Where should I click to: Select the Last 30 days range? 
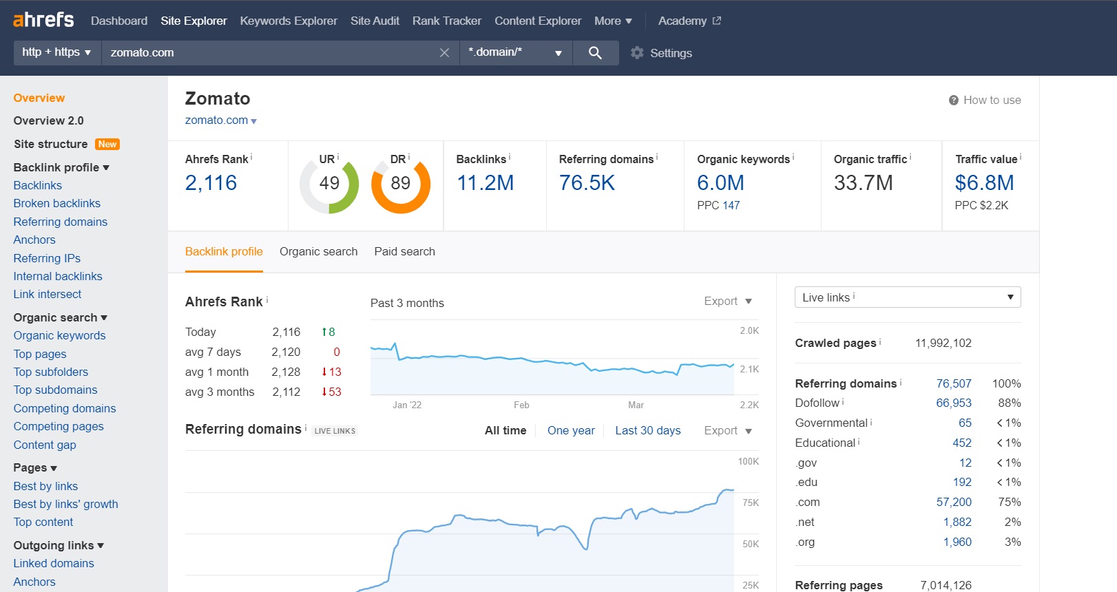pyautogui.click(x=648, y=430)
